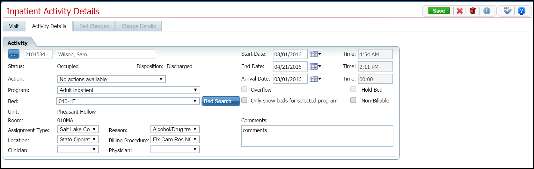Open the Bed dropdown showing 010-1E
This screenshot has width=534, height=169.
point(128,101)
